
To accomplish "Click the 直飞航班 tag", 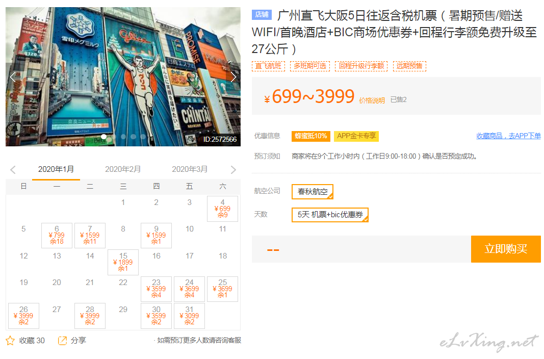I will (268, 66).
